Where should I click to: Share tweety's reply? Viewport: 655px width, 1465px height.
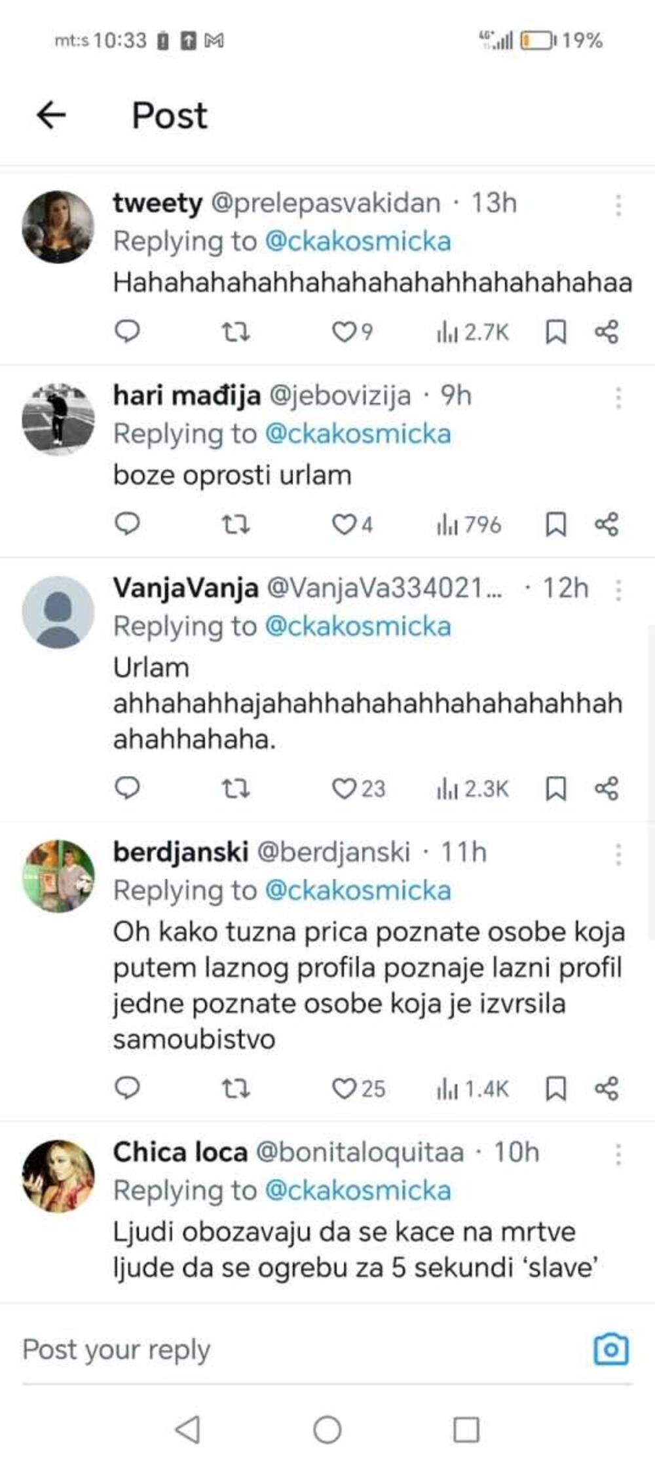(x=607, y=332)
